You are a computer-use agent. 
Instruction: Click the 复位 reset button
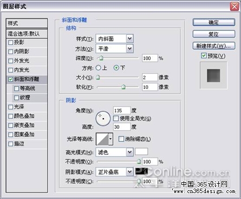[214, 34]
